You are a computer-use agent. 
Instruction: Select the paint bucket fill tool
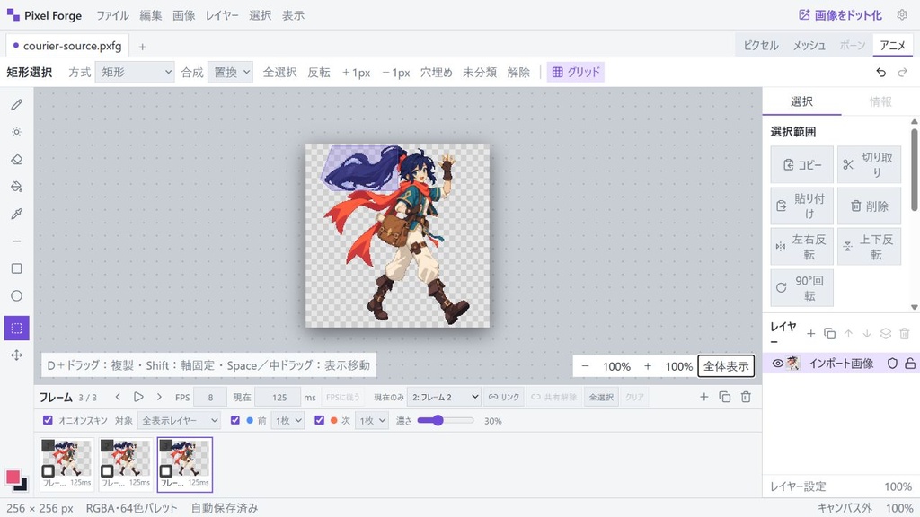click(16, 187)
